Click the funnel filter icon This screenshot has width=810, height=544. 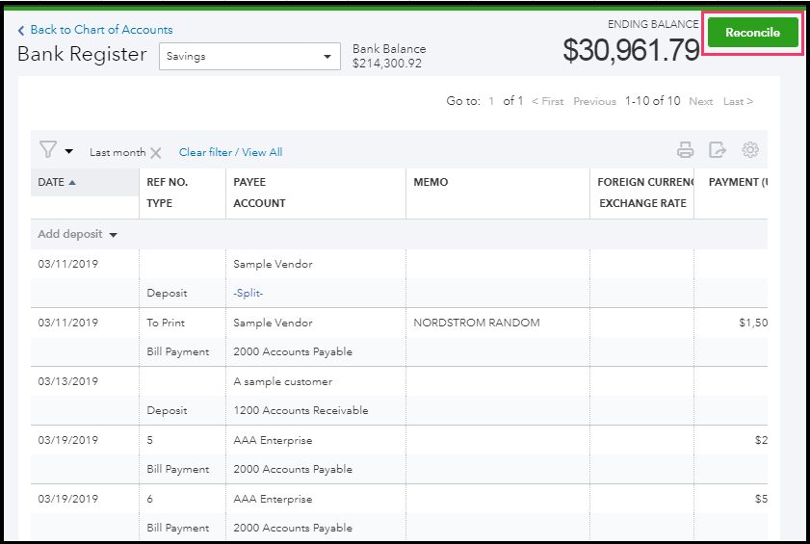click(x=48, y=150)
